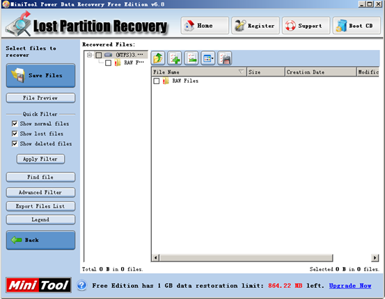Image resolution: width=385 pixels, height=299 pixels.
Task: Select RAW F... folder in tree
Action: [134, 63]
